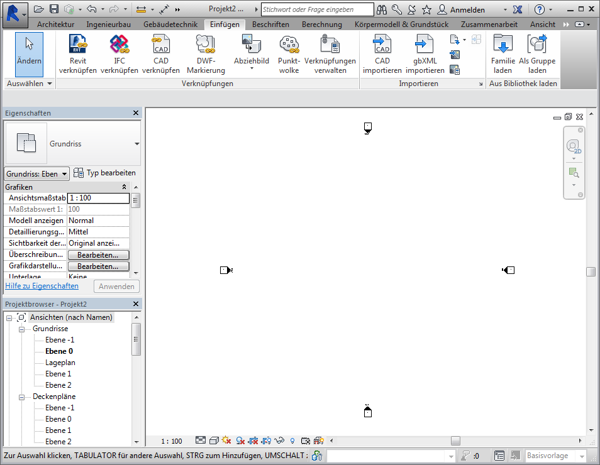This screenshot has width=600, height=465.
Task: Toggle the sun path icon in view control bar
Action: tap(226, 440)
